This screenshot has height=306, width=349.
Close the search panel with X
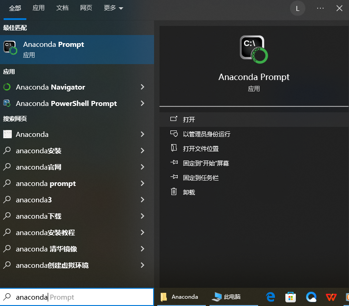[x=339, y=8]
